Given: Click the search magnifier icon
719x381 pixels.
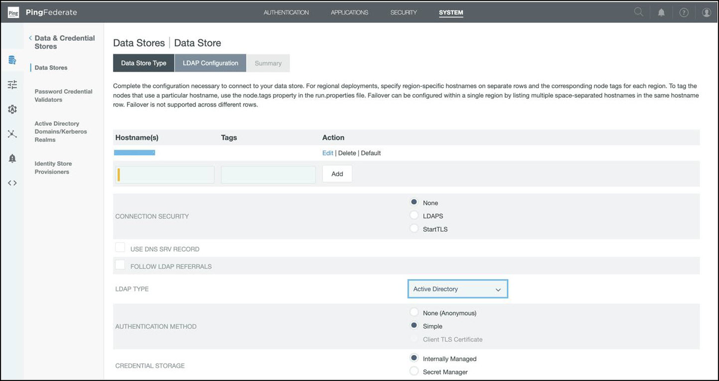Looking at the screenshot, I should click(639, 13).
